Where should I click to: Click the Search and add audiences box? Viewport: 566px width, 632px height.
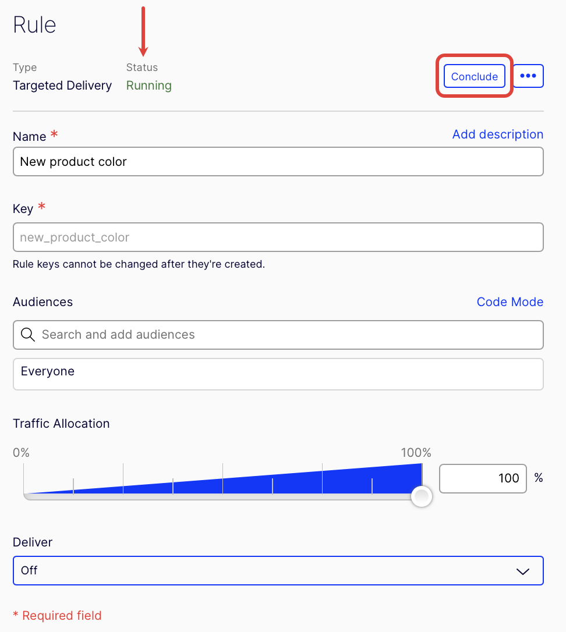[x=278, y=335]
